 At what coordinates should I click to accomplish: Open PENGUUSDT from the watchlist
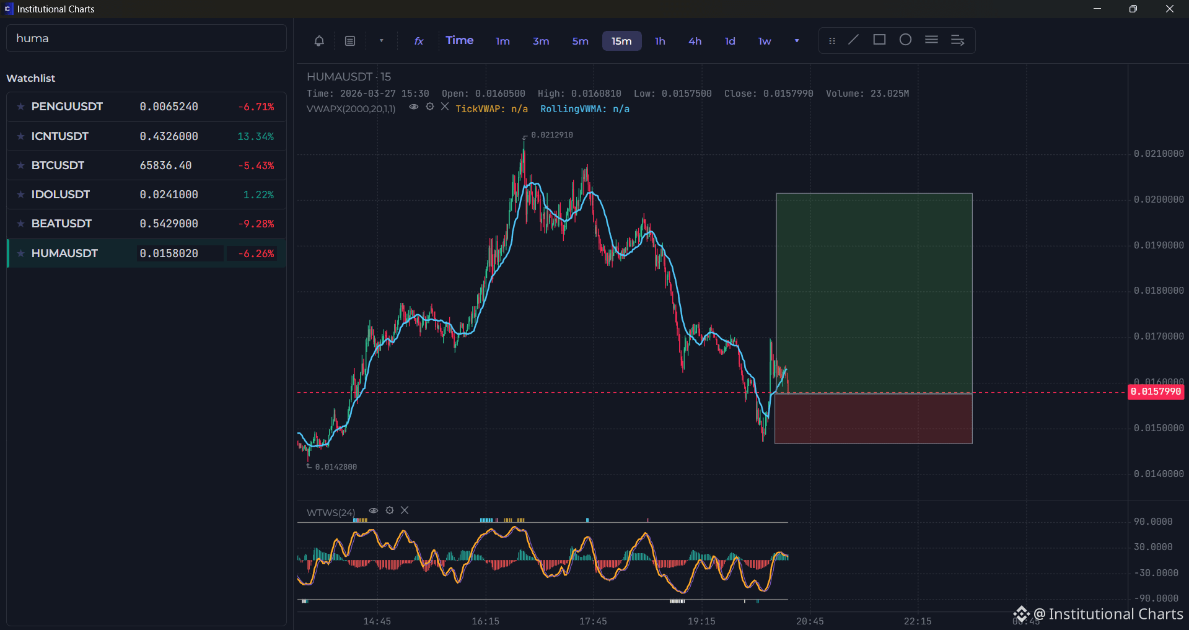146,107
